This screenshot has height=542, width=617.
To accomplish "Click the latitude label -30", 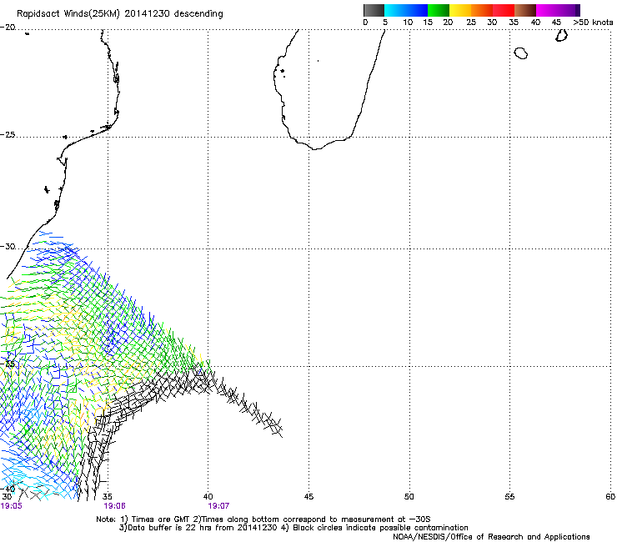I will click(8, 246).
